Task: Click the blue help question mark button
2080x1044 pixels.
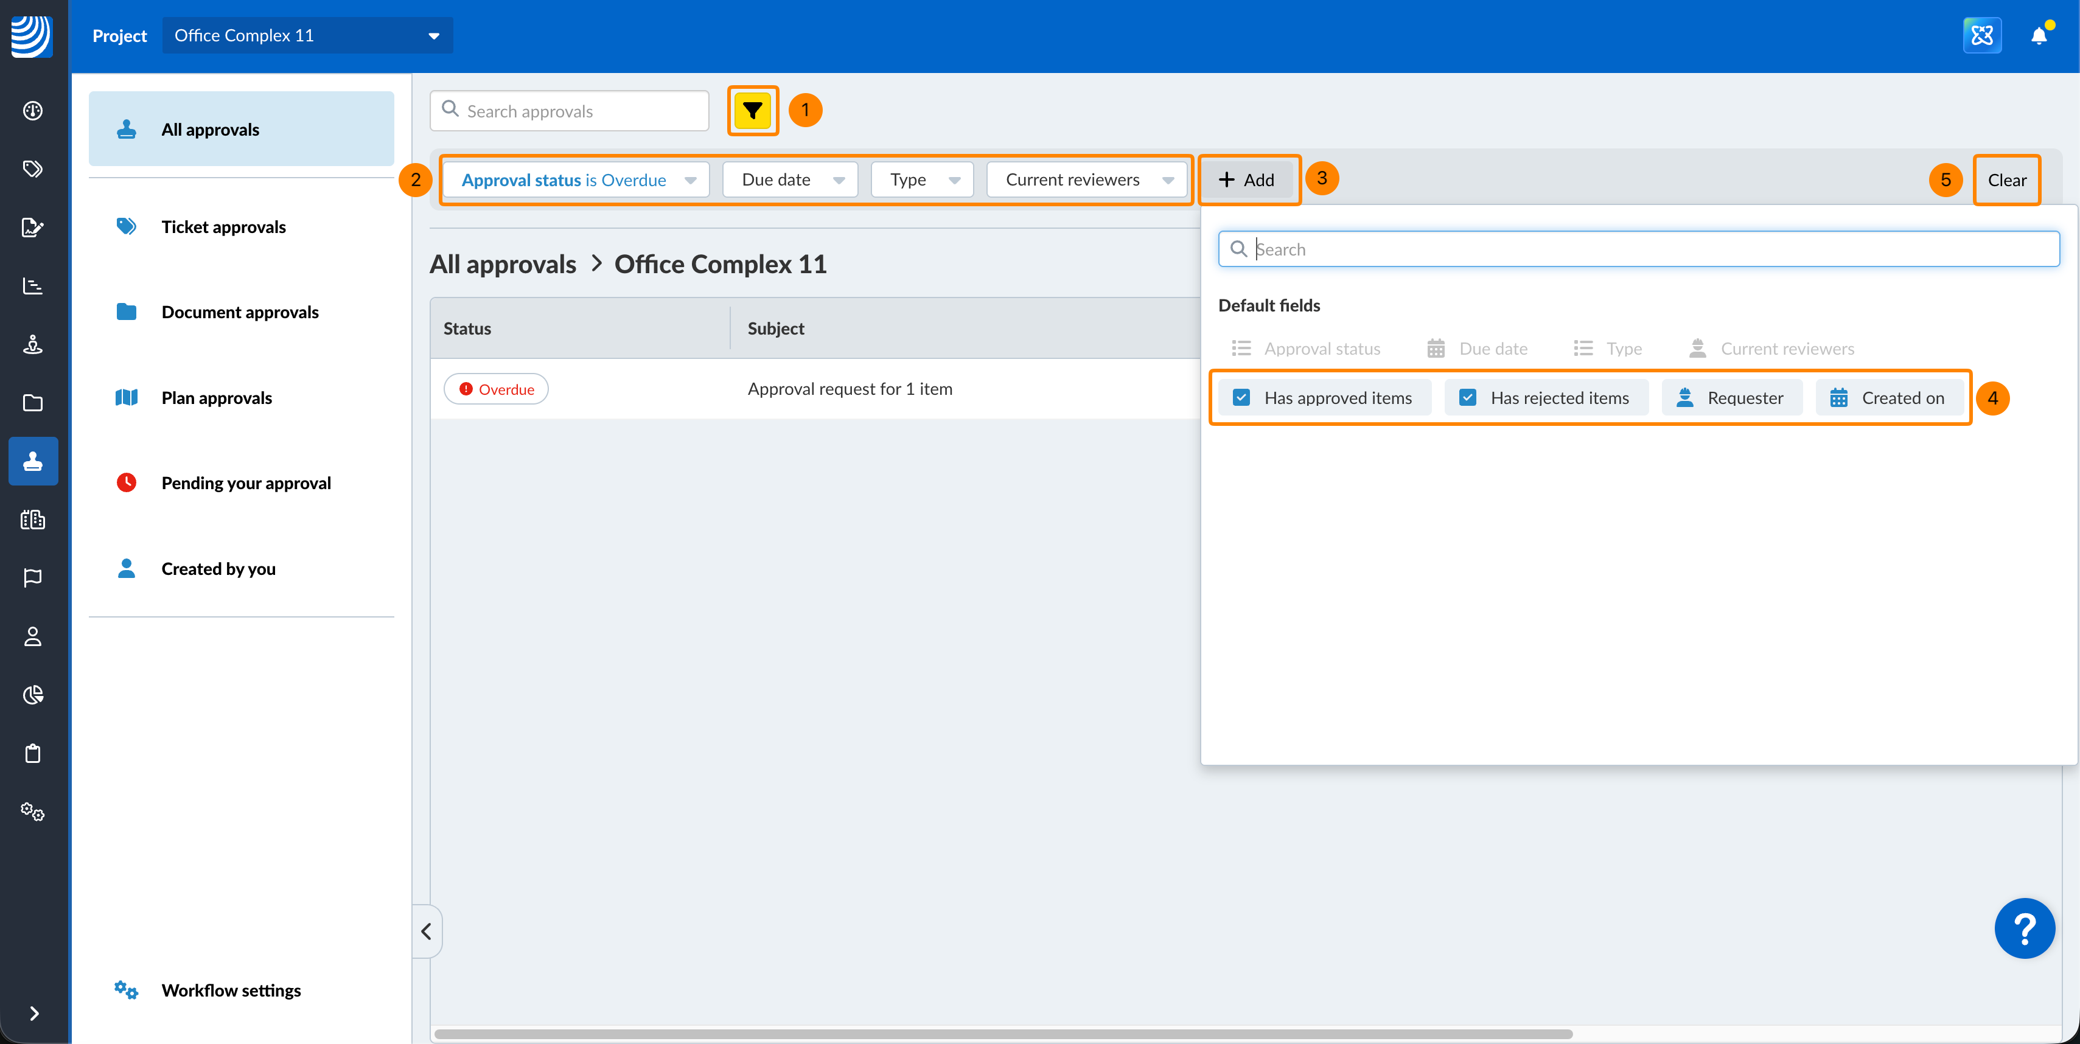Action: click(2023, 928)
